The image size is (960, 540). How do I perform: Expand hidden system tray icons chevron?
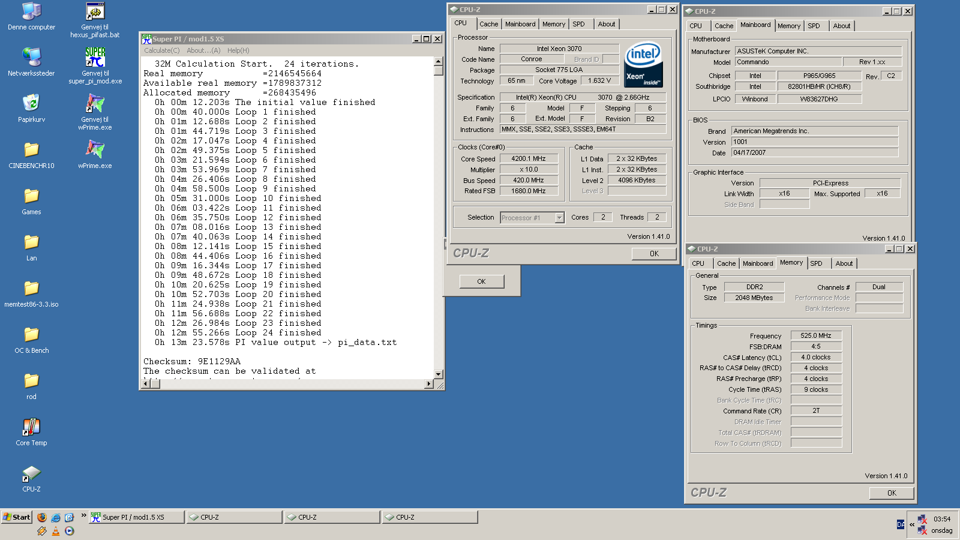pyautogui.click(x=912, y=524)
